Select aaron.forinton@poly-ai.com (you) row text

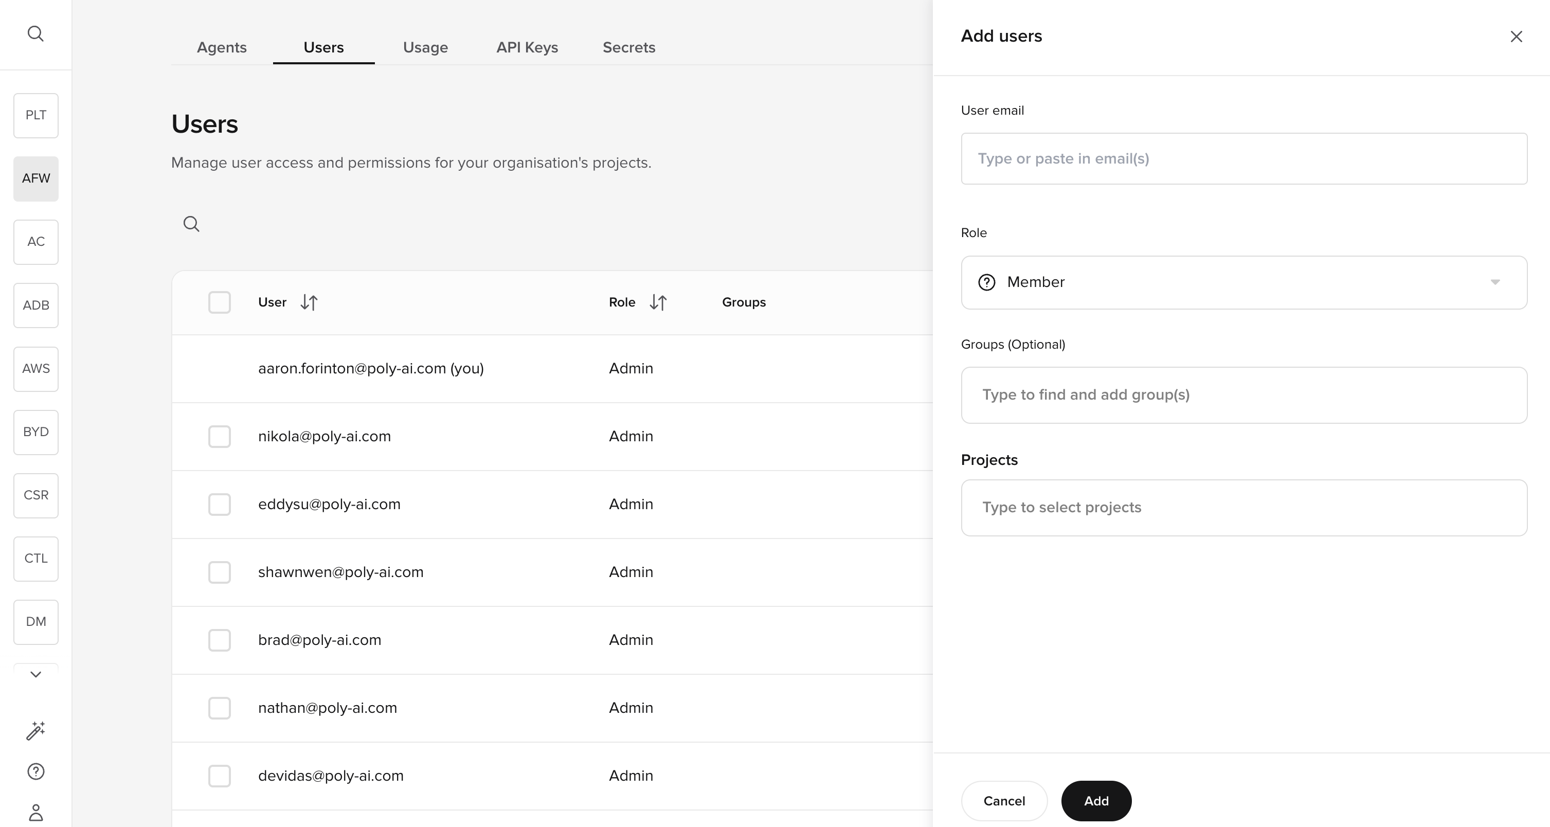pyautogui.click(x=371, y=368)
